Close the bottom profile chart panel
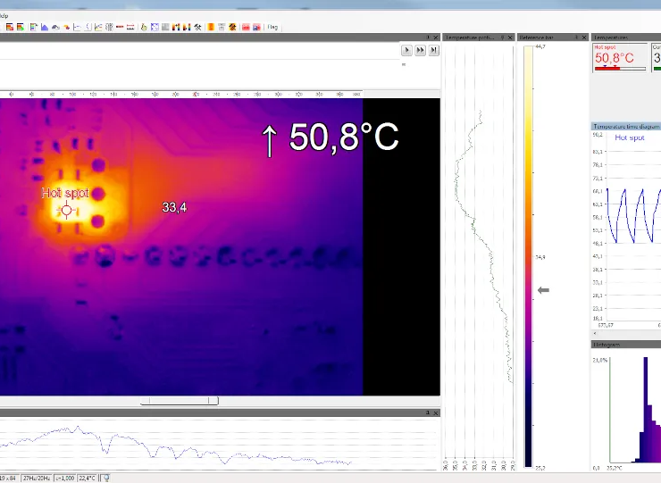Viewport: 661px width, 483px height. click(438, 412)
